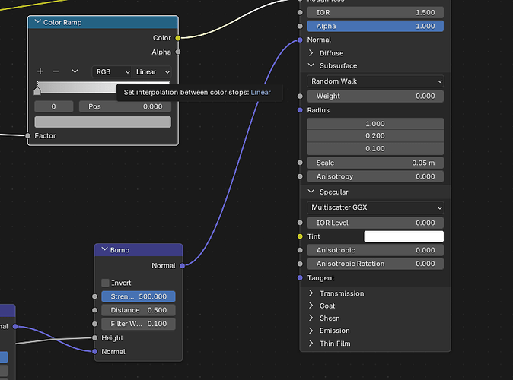Click the Alpha input socket on shader

tap(300, 26)
